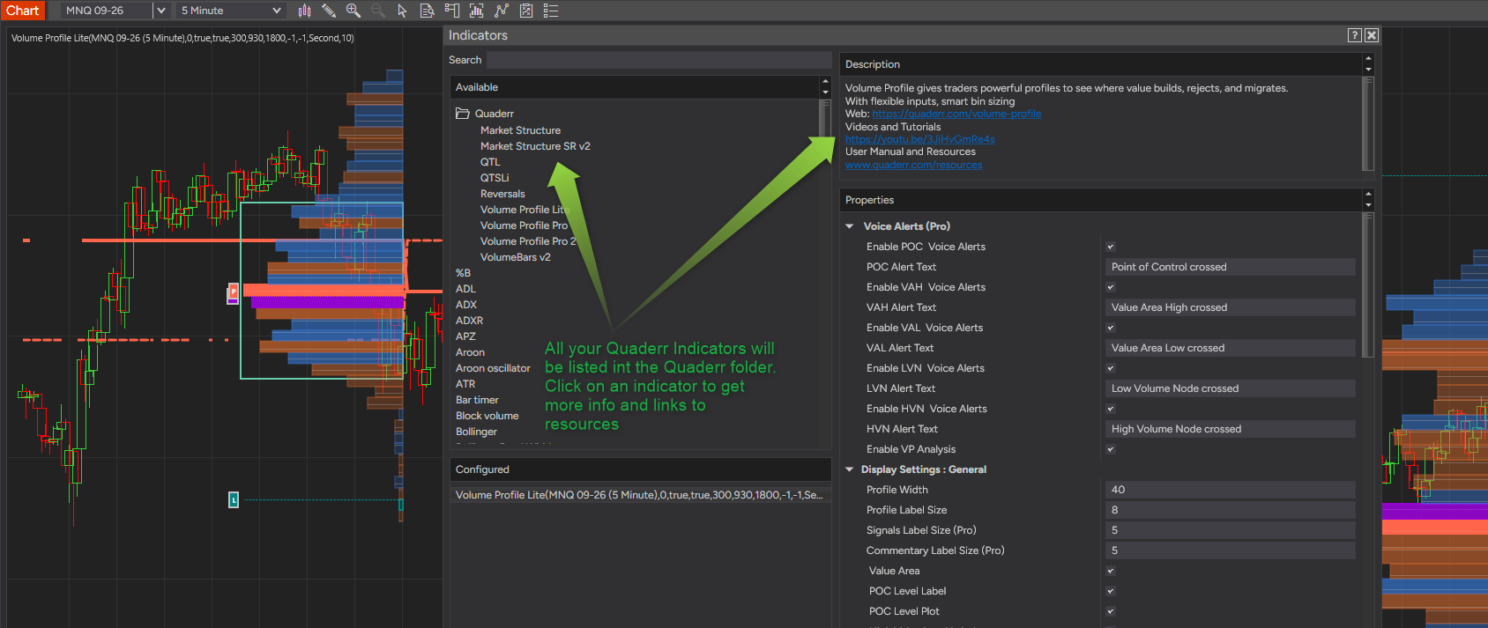
Task: Select Volume Profile Pro 2 indicator
Action: 528,241
